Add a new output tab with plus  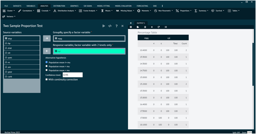131,23
